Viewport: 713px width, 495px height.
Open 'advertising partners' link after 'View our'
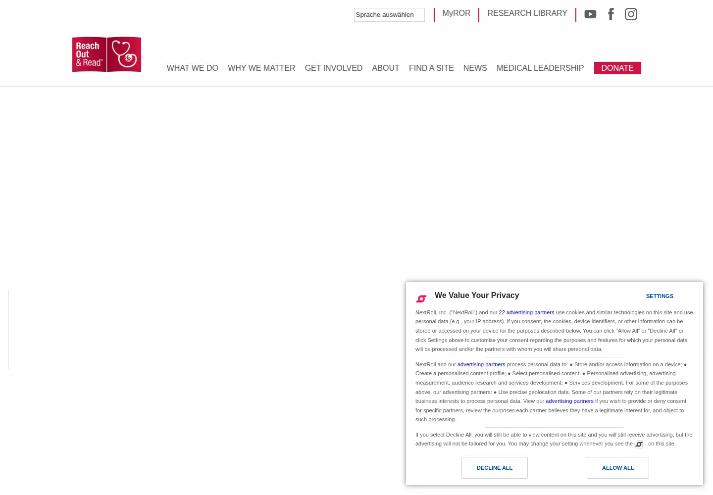pos(569,401)
